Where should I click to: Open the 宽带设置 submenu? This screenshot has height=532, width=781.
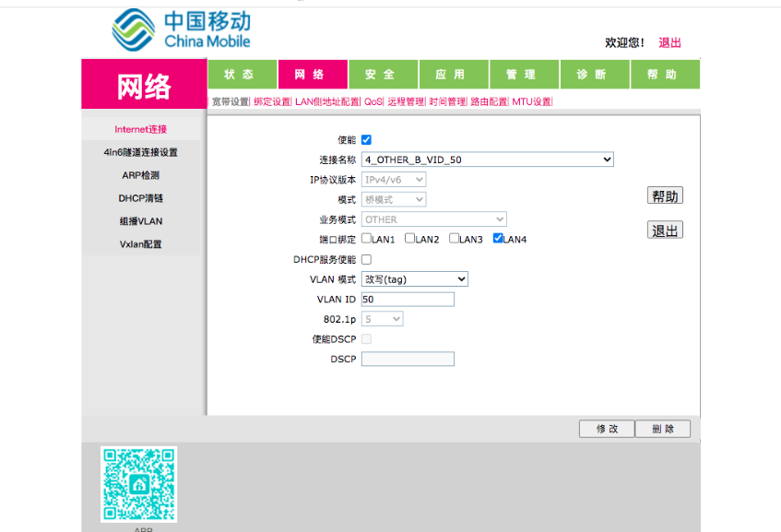tap(231, 101)
